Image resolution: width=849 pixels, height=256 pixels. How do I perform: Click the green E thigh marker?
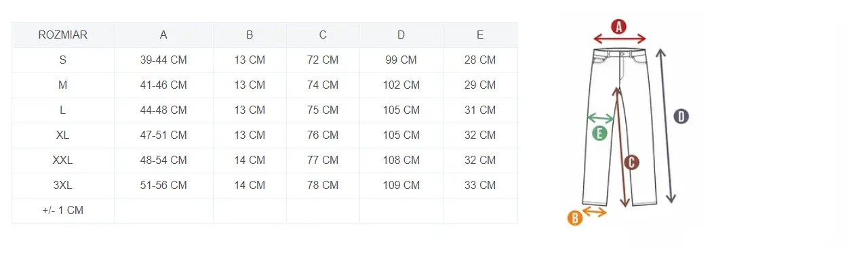click(599, 133)
